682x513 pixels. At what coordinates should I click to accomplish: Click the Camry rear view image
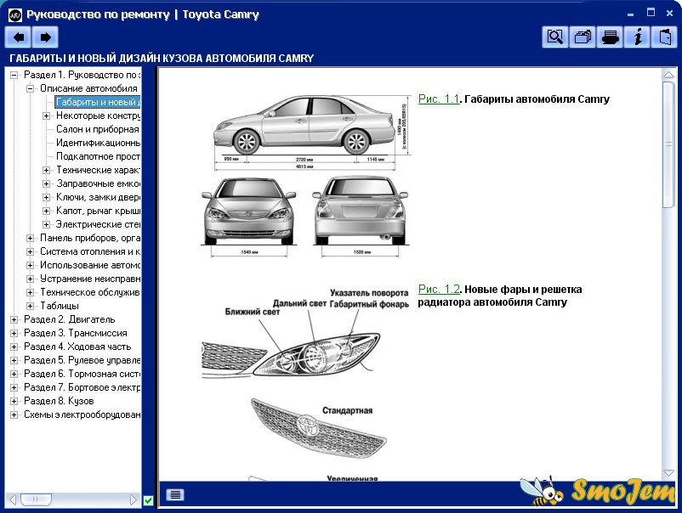pyautogui.click(x=361, y=217)
